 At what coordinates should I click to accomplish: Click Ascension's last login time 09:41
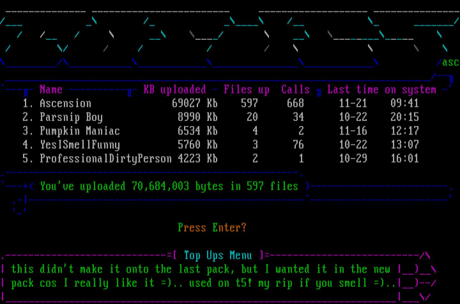[x=404, y=103]
